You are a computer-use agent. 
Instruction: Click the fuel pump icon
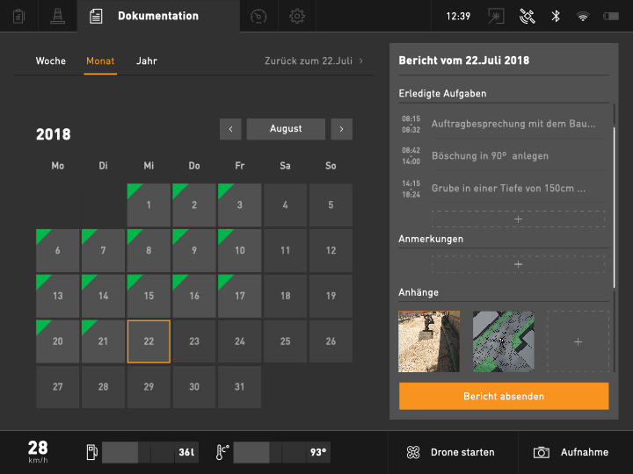click(90, 452)
